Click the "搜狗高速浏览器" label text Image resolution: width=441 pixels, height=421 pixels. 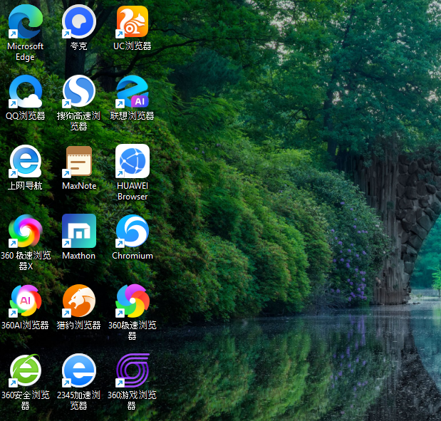click(79, 121)
